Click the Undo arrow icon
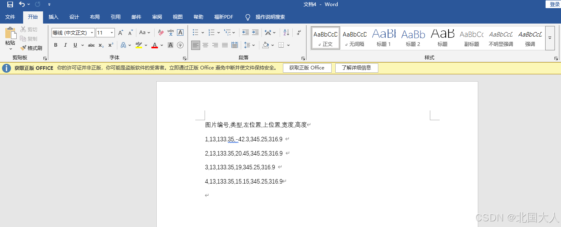This screenshot has height=227, width=561. click(x=22, y=4)
